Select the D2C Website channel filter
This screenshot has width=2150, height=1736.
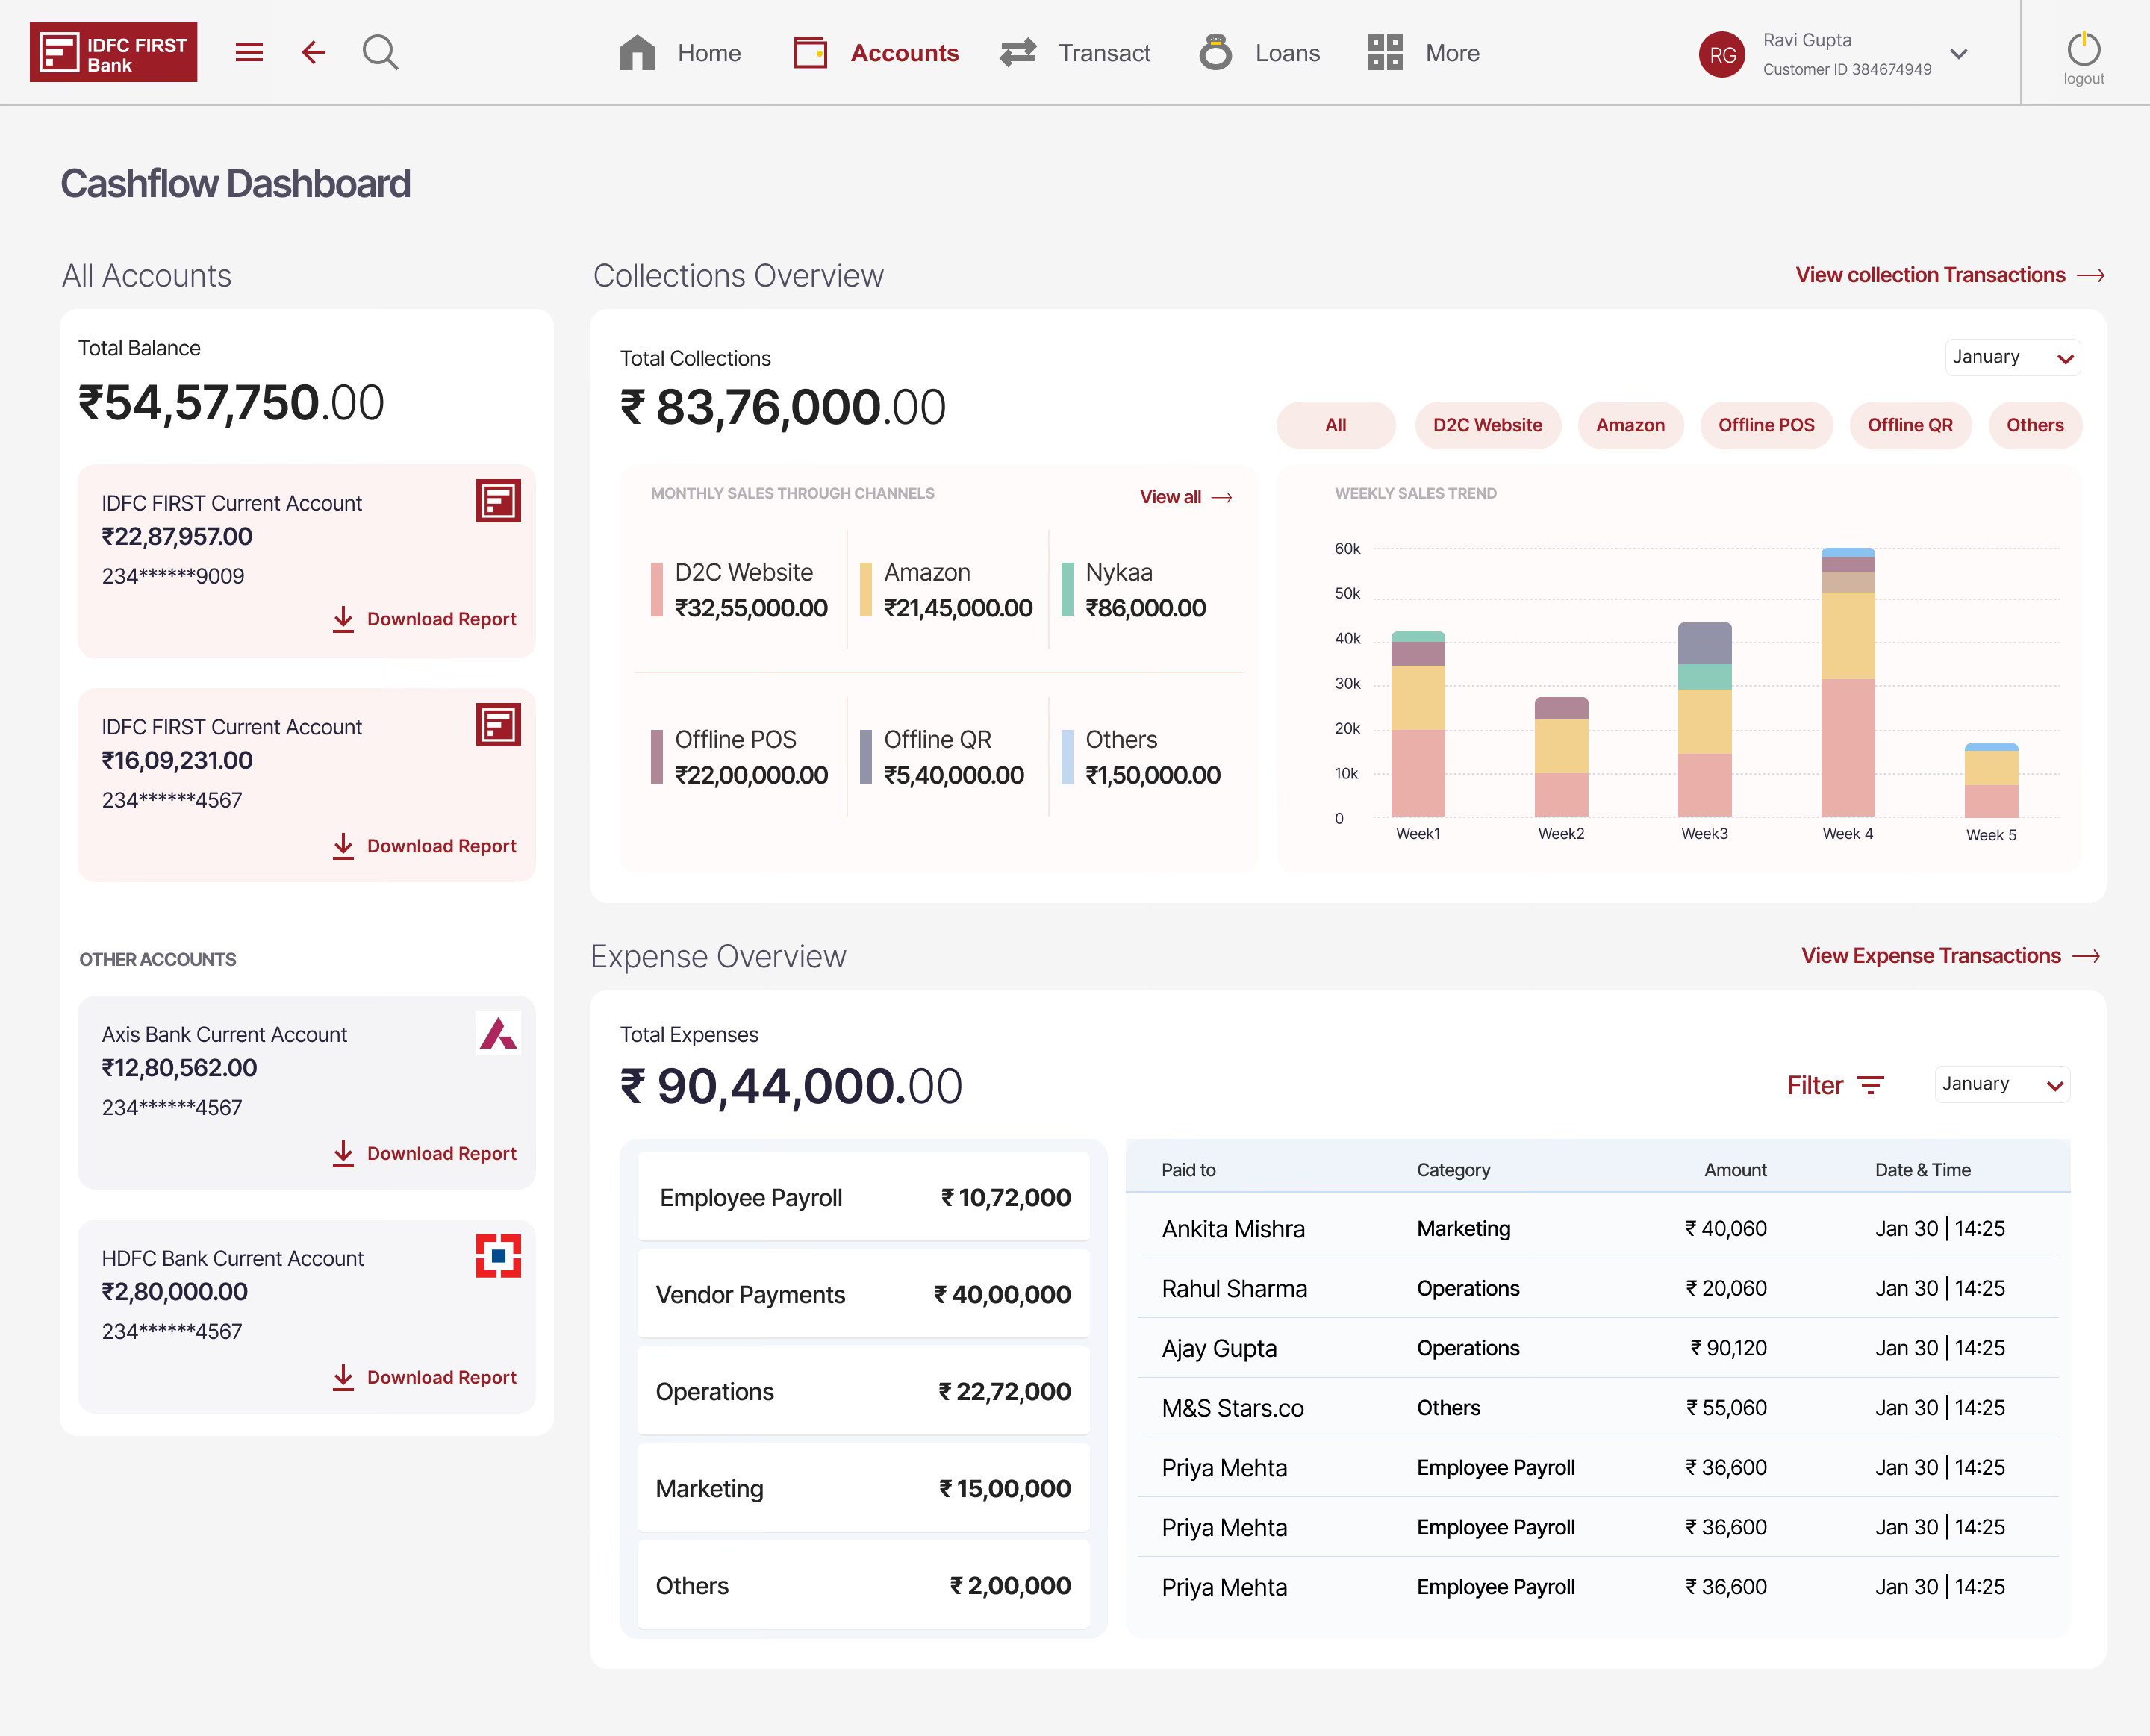[1487, 425]
